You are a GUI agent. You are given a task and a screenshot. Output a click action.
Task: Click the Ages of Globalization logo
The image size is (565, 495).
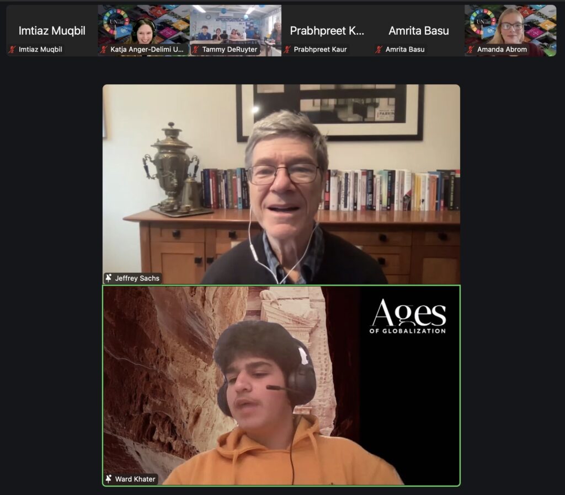pyautogui.click(x=408, y=317)
